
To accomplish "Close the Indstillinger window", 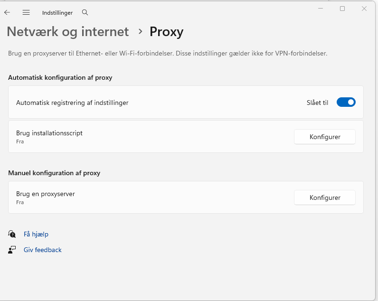I will (x=364, y=9).
